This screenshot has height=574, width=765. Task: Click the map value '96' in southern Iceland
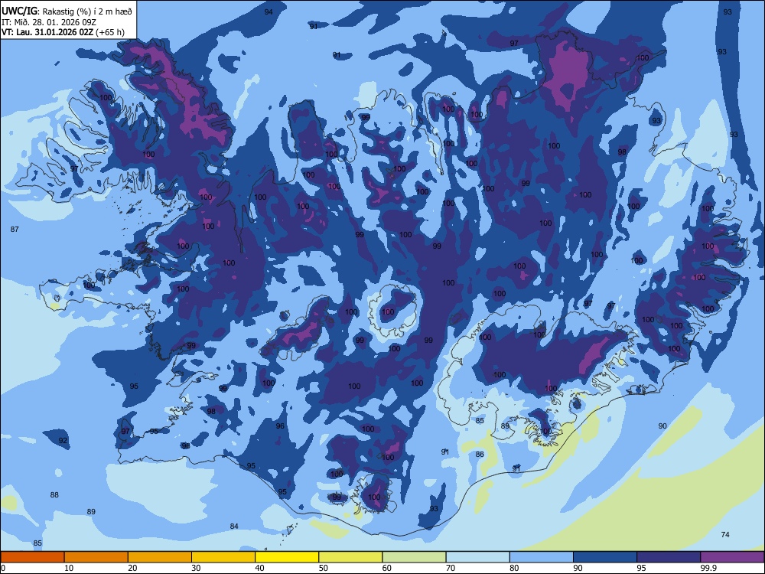point(280,426)
